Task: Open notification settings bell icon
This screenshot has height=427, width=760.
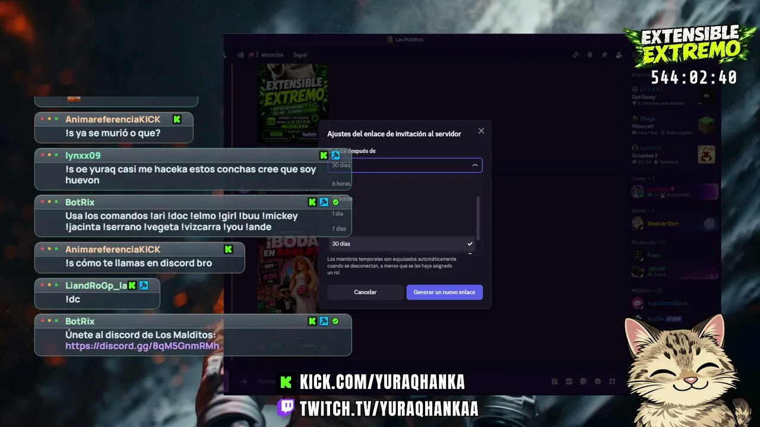Action: coord(590,55)
